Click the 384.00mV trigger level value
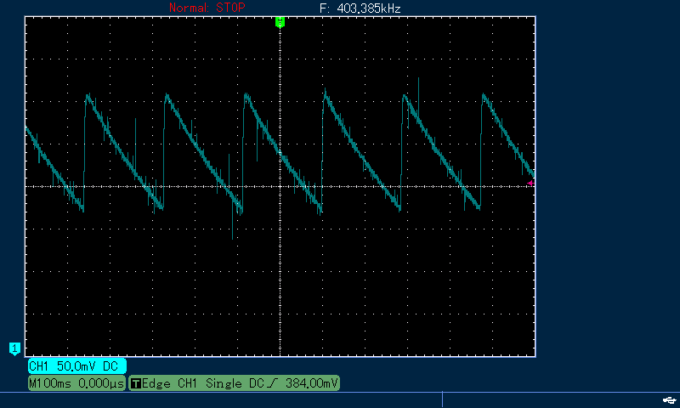This screenshot has width=680, height=408. [311, 383]
